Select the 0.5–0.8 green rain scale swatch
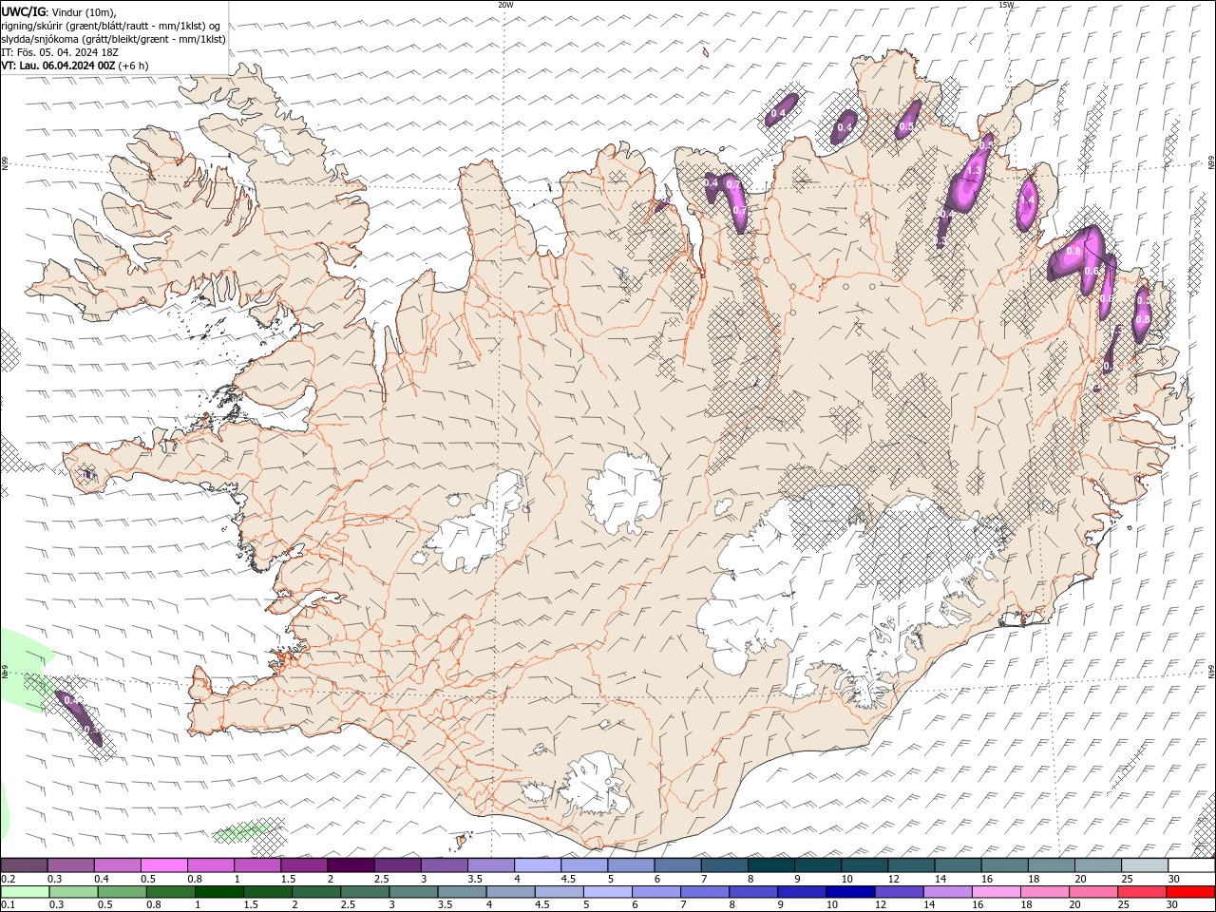The height and width of the screenshot is (912, 1216). click(122, 892)
